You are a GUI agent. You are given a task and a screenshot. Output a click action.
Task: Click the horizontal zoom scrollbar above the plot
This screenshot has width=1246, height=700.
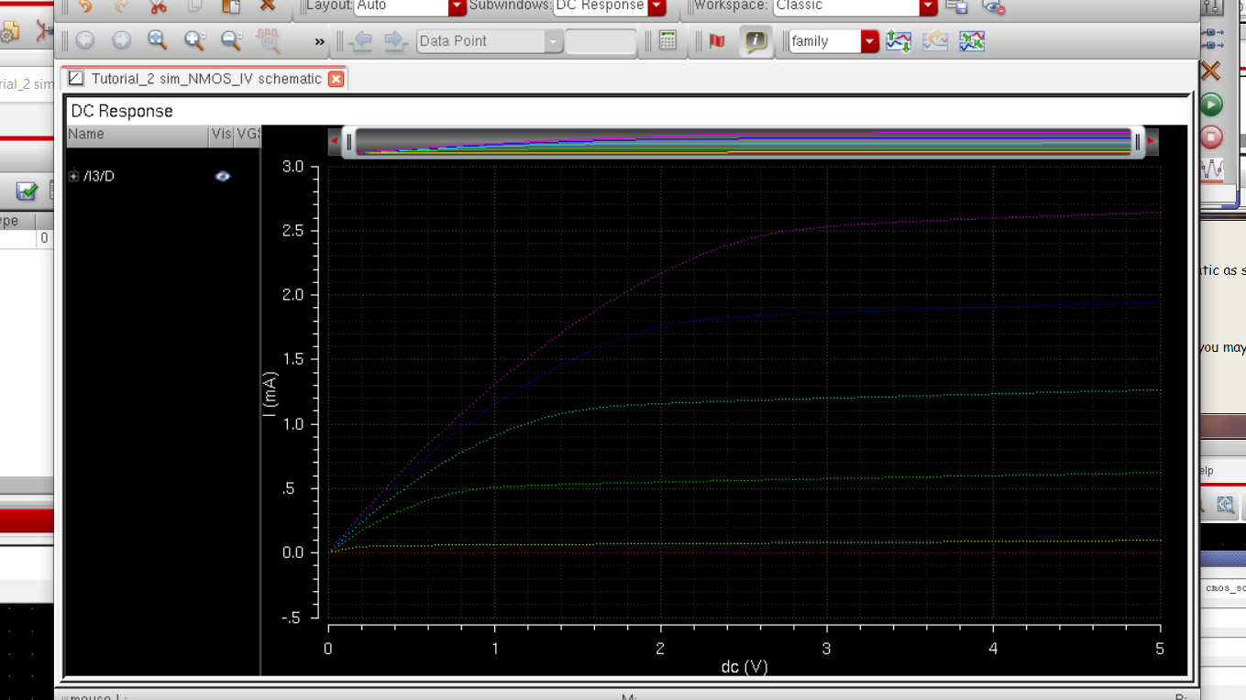tap(743, 141)
